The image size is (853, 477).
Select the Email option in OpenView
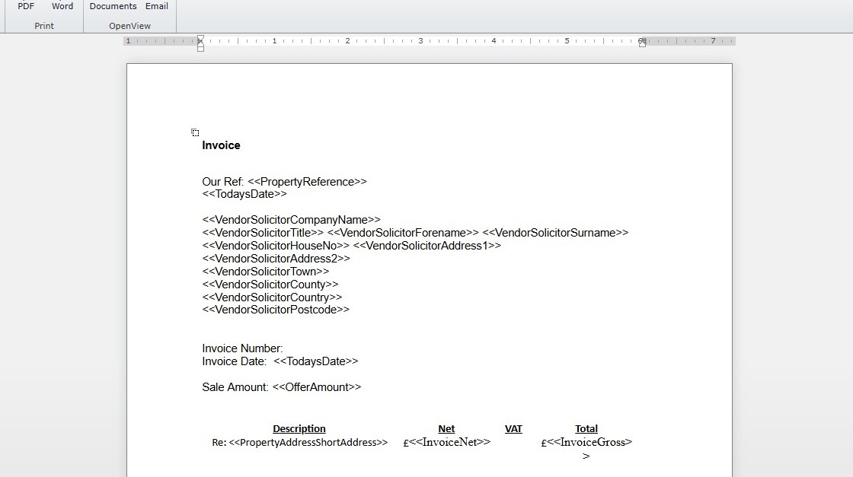[157, 7]
